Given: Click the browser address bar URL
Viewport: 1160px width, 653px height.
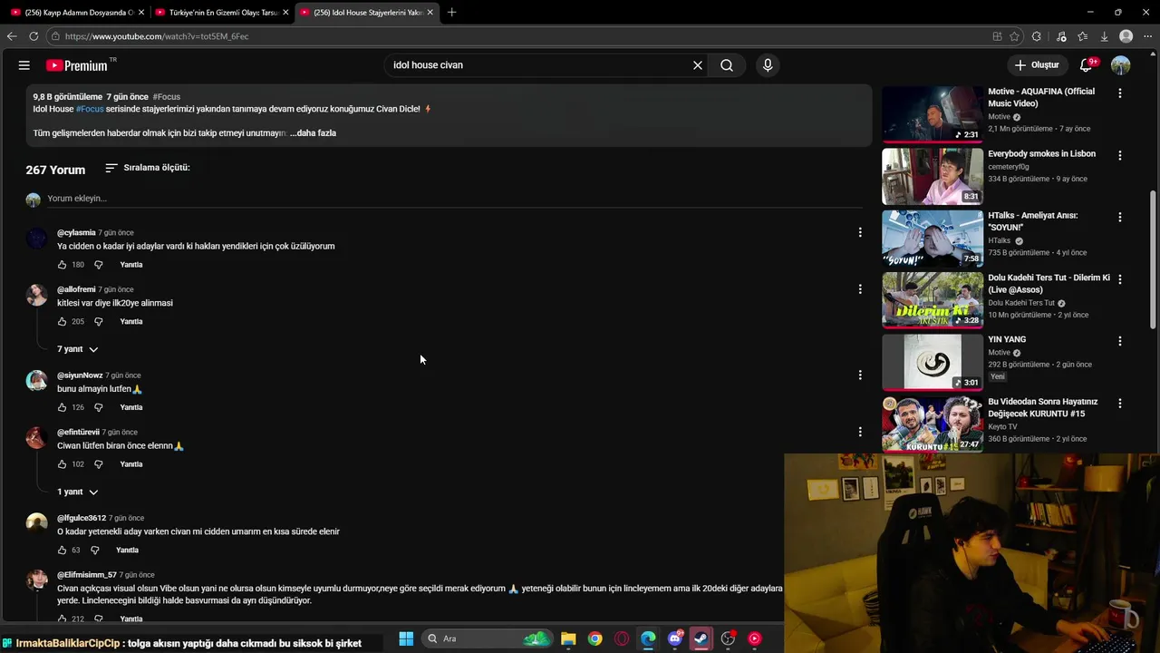Looking at the screenshot, I should pyautogui.click(x=157, y=36).
